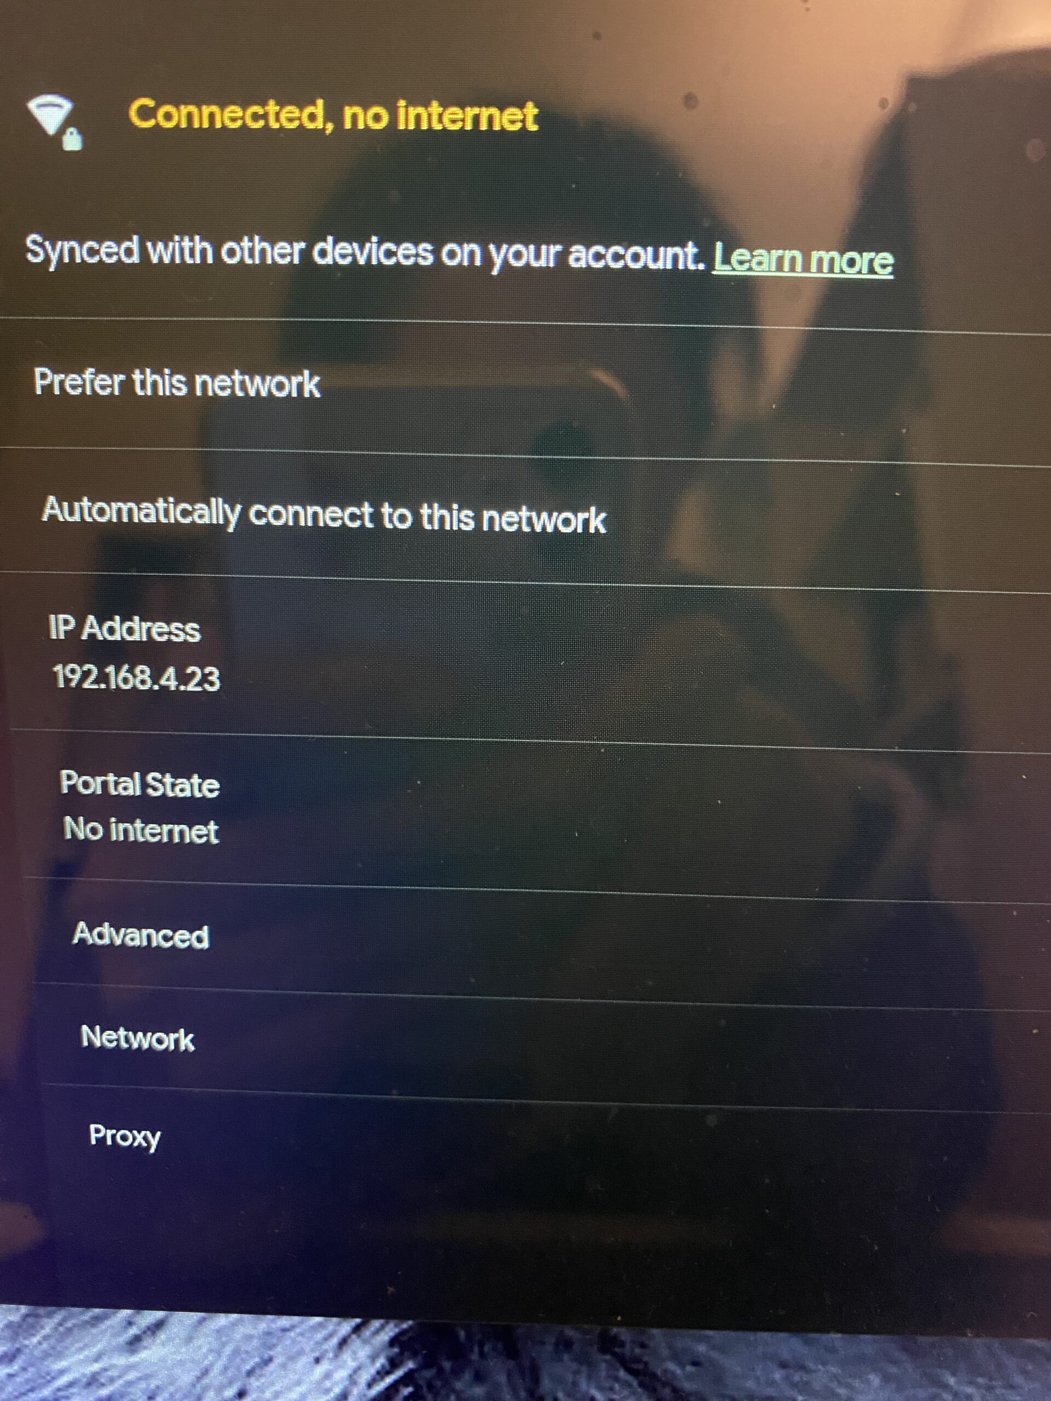The width and height of the screenshot is (1051, 1401).
Task: Click the "Portal State" label
Action: click(x=140, y=784)
